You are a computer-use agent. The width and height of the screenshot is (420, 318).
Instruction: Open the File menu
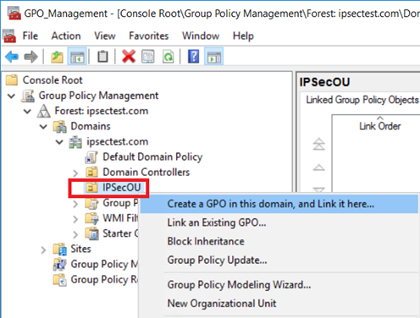(x=30, y=36)
